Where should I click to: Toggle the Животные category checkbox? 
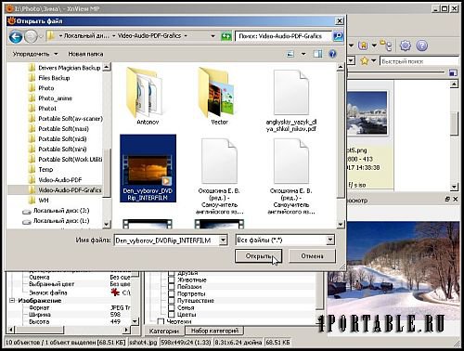(172, 279)
